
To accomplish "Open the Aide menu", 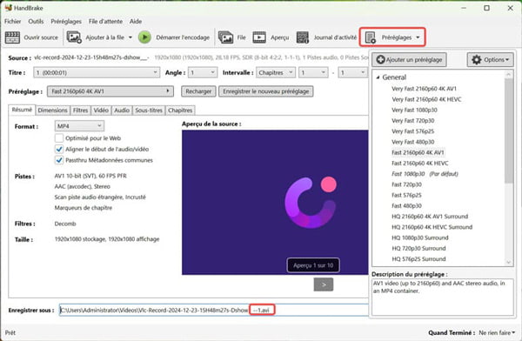I will pyautogui.click(x=136, y=21).
